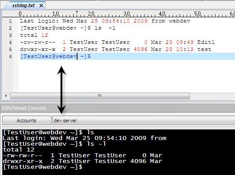The width and height of the screenshot is (235, 175).
Task: Click the horizontal scrollbar thumb in editor
Action: (100, 96)
